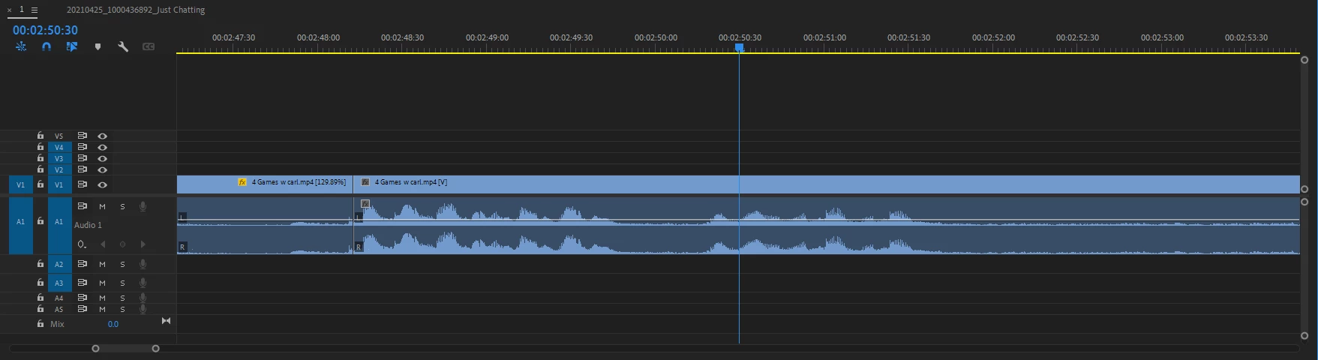Toggle lock on track V1
Screen dimensions: 1318x360
tap(41, 184)
